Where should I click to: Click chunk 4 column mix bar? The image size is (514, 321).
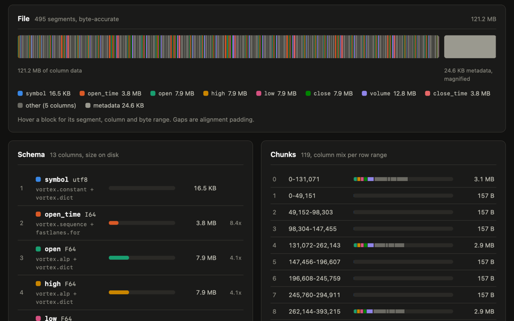tap(403, 246)
